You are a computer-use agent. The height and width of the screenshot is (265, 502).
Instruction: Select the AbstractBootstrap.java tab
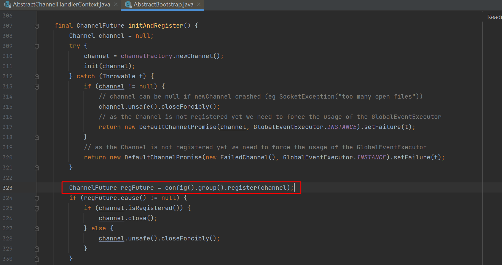pos(163,5)
